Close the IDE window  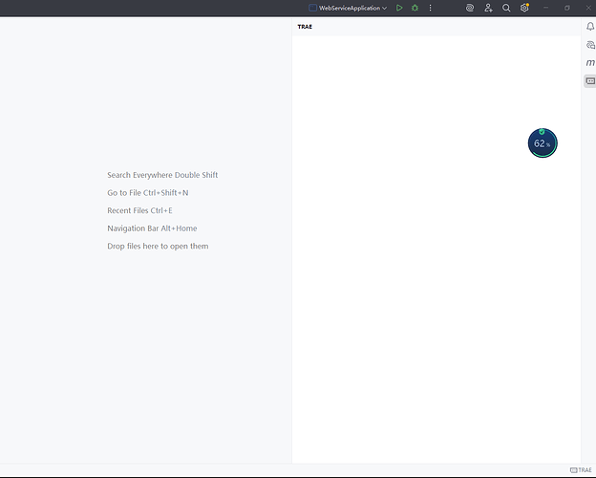click(588, 8)
